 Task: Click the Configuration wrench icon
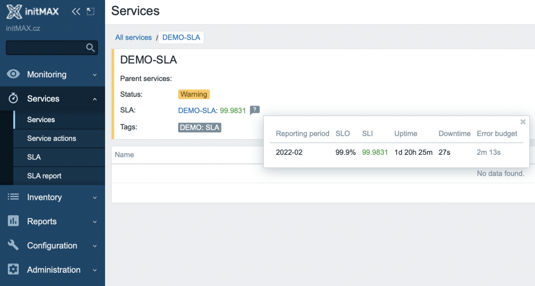14,245
